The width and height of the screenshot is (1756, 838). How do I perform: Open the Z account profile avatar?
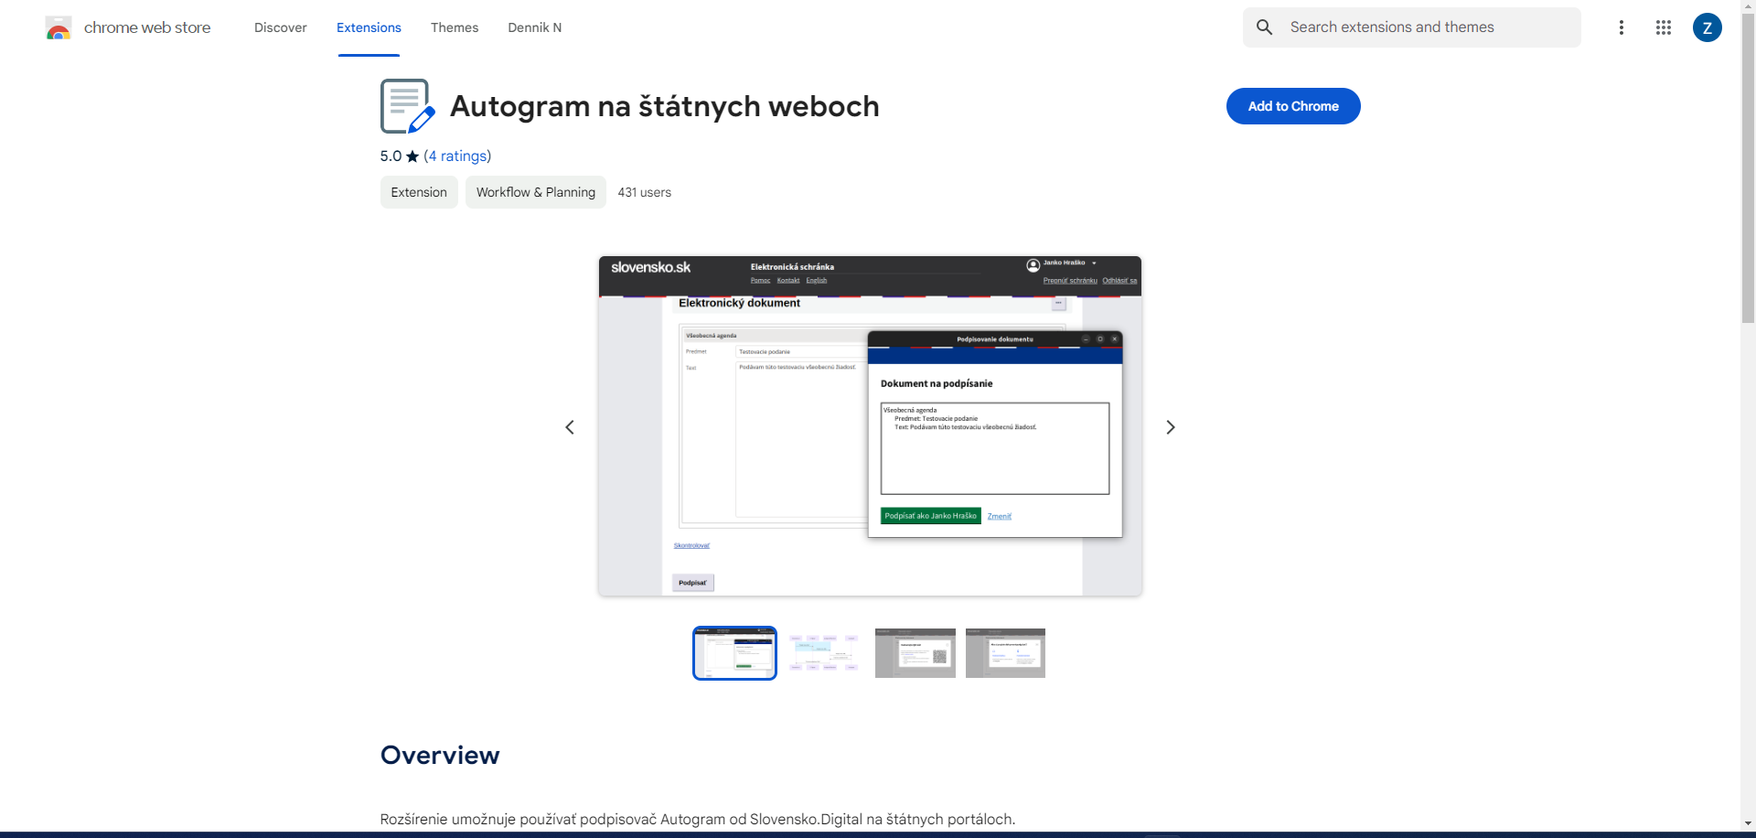[x=1707, y=27]
